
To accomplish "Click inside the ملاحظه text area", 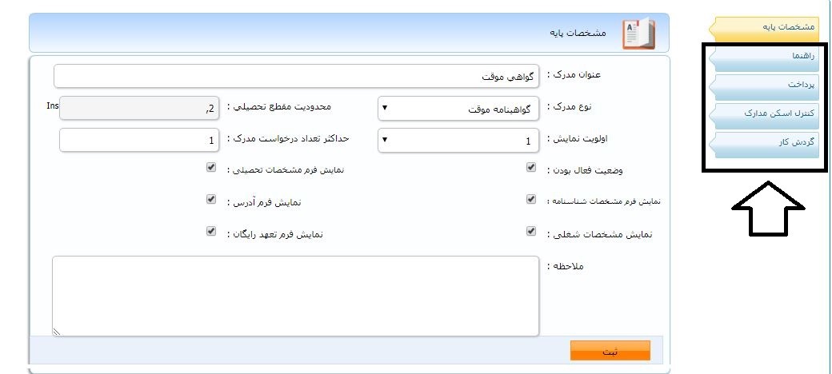I will [x=296, y=296].
